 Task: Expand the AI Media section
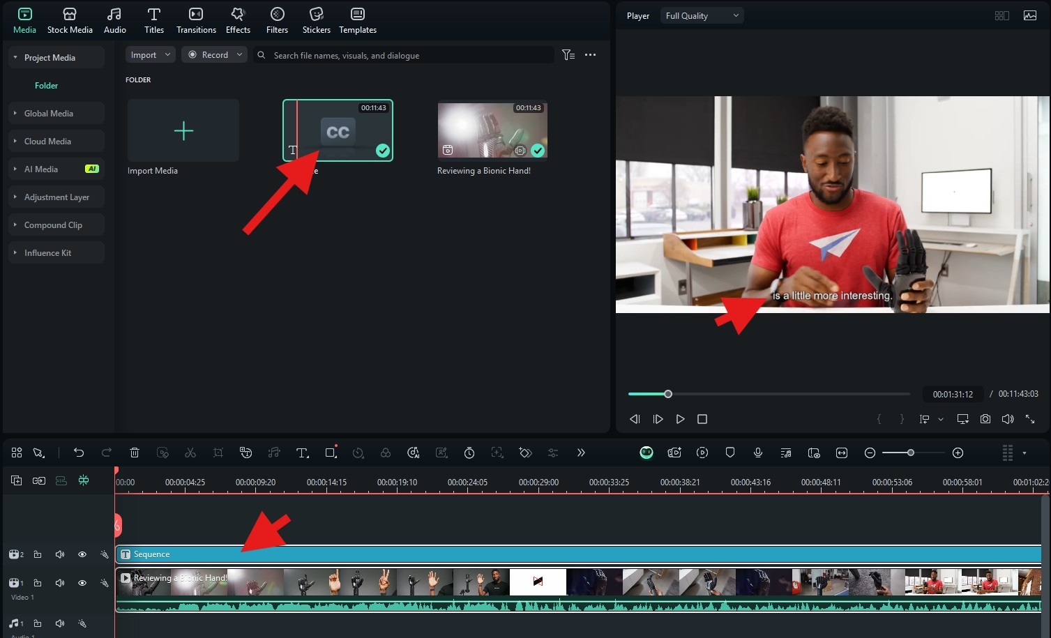click(x=15, y=169)
